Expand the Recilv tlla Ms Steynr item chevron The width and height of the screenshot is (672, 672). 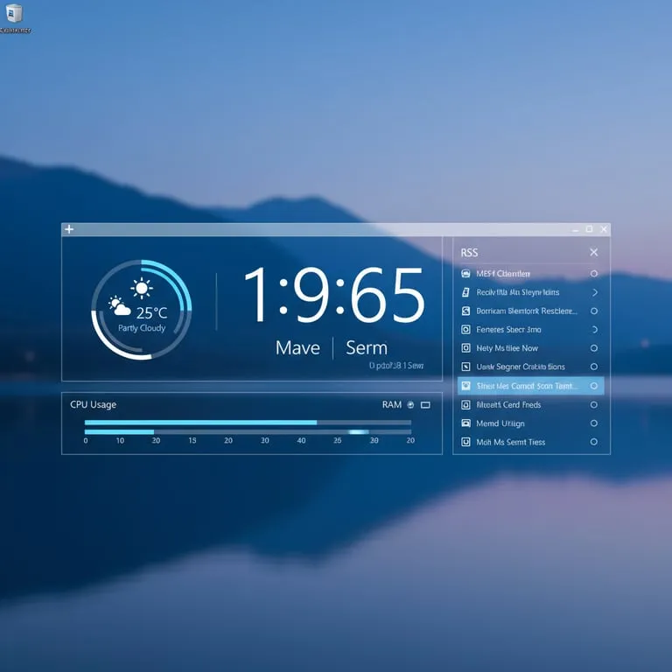point(595,292)
